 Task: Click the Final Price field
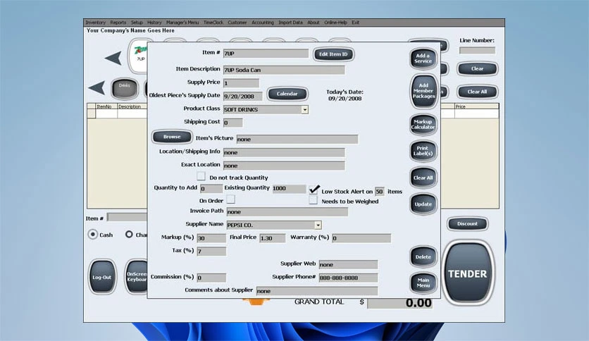click(x=272, y=238)
